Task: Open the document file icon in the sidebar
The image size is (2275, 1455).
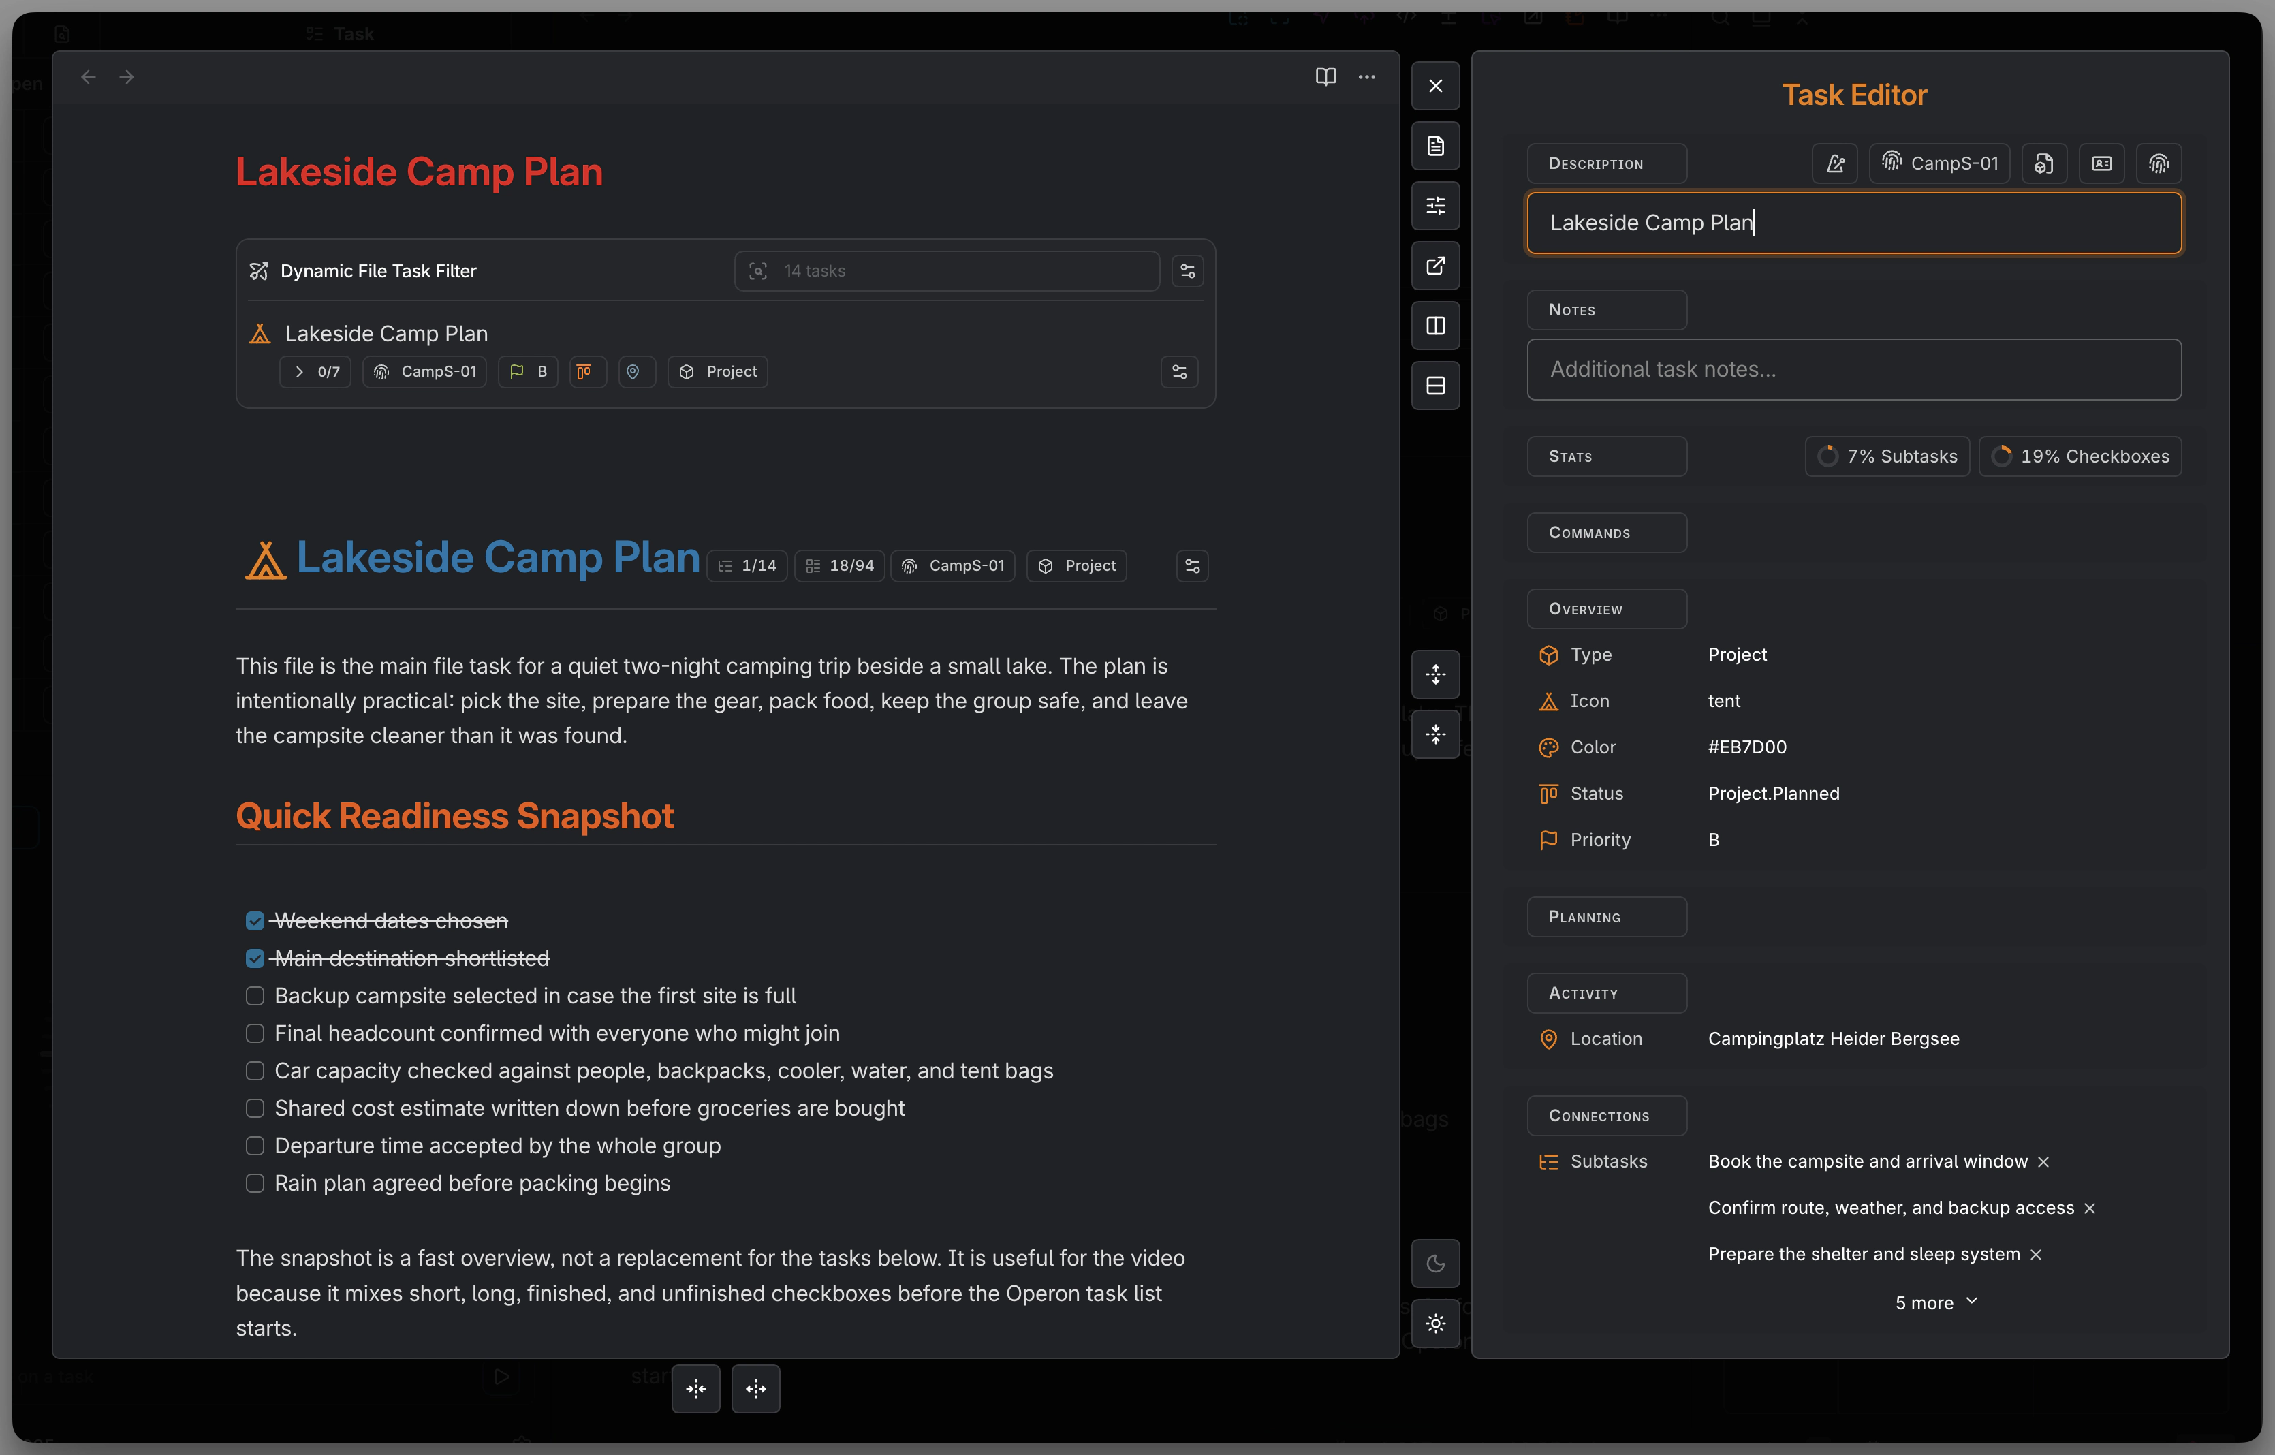Action: click(1435, 146)
